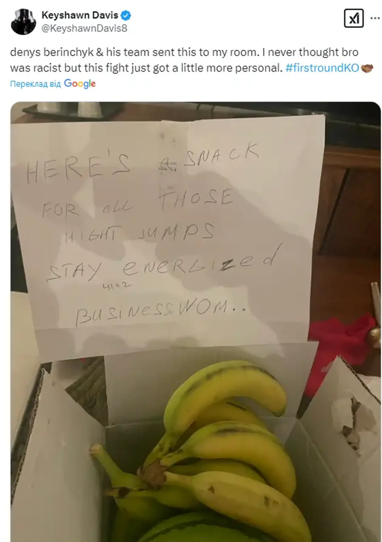This screenshot has width=382, height=542.
Task: Click the Google logo in translation note
Action: click(x=80, y=84)
